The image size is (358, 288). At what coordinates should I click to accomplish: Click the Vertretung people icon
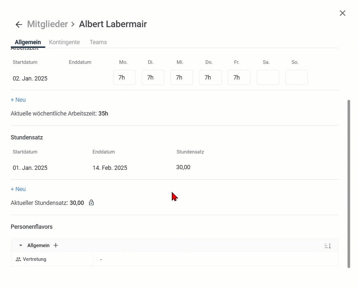(18, 260)
